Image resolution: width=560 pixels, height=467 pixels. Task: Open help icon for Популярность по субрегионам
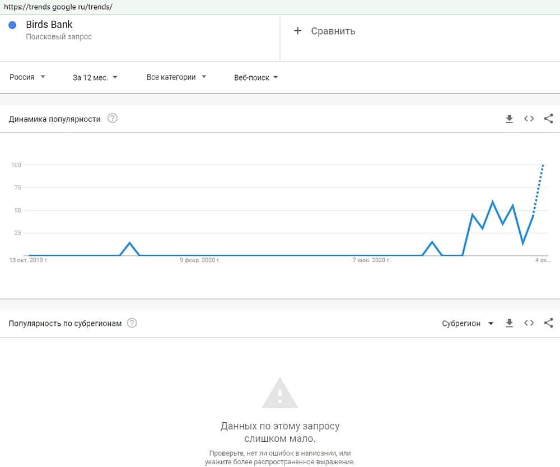point(132,323)
